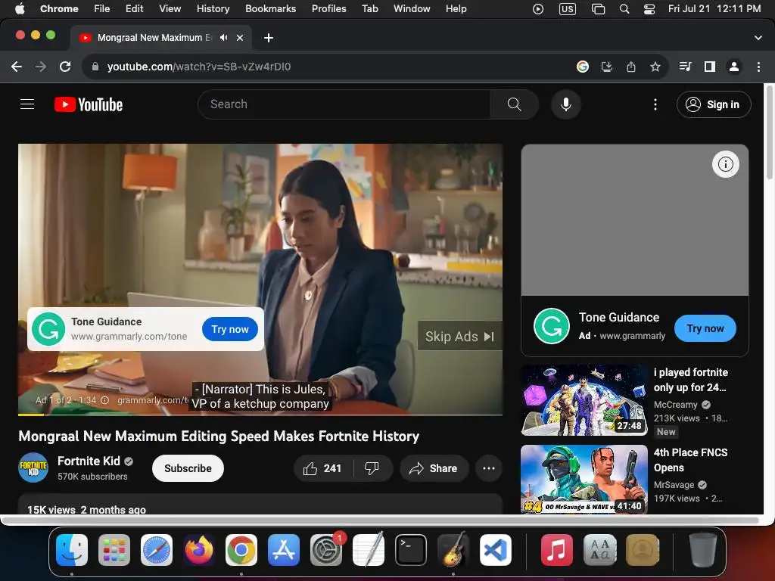The height and width of the screenshot is (581, 775).
Task: Open the YouTube hamburger guide menu
Action: (x=27, y=104)
